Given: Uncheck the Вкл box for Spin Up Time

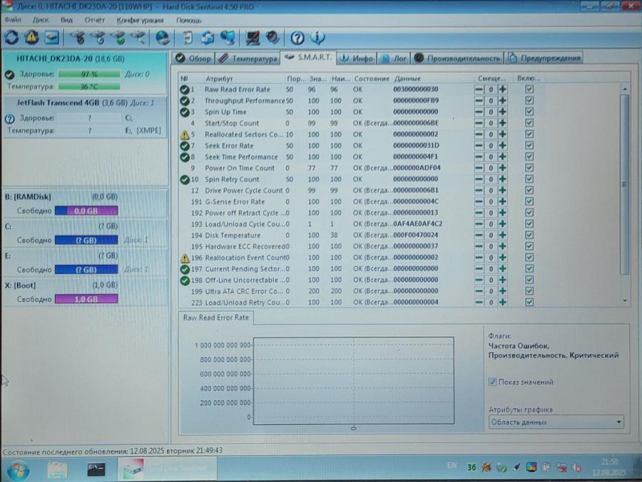Looking at the screenshot, I should [x=529, y=112].
